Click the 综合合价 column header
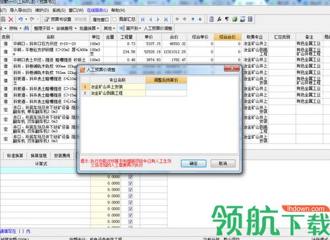 click(228, 37)
